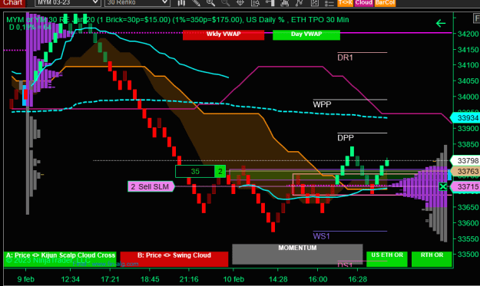This screenshot has height=286, width=480.
Task: Click the cyan 33934 price marker
Action: pyautogui.click(x=465, y=118)
